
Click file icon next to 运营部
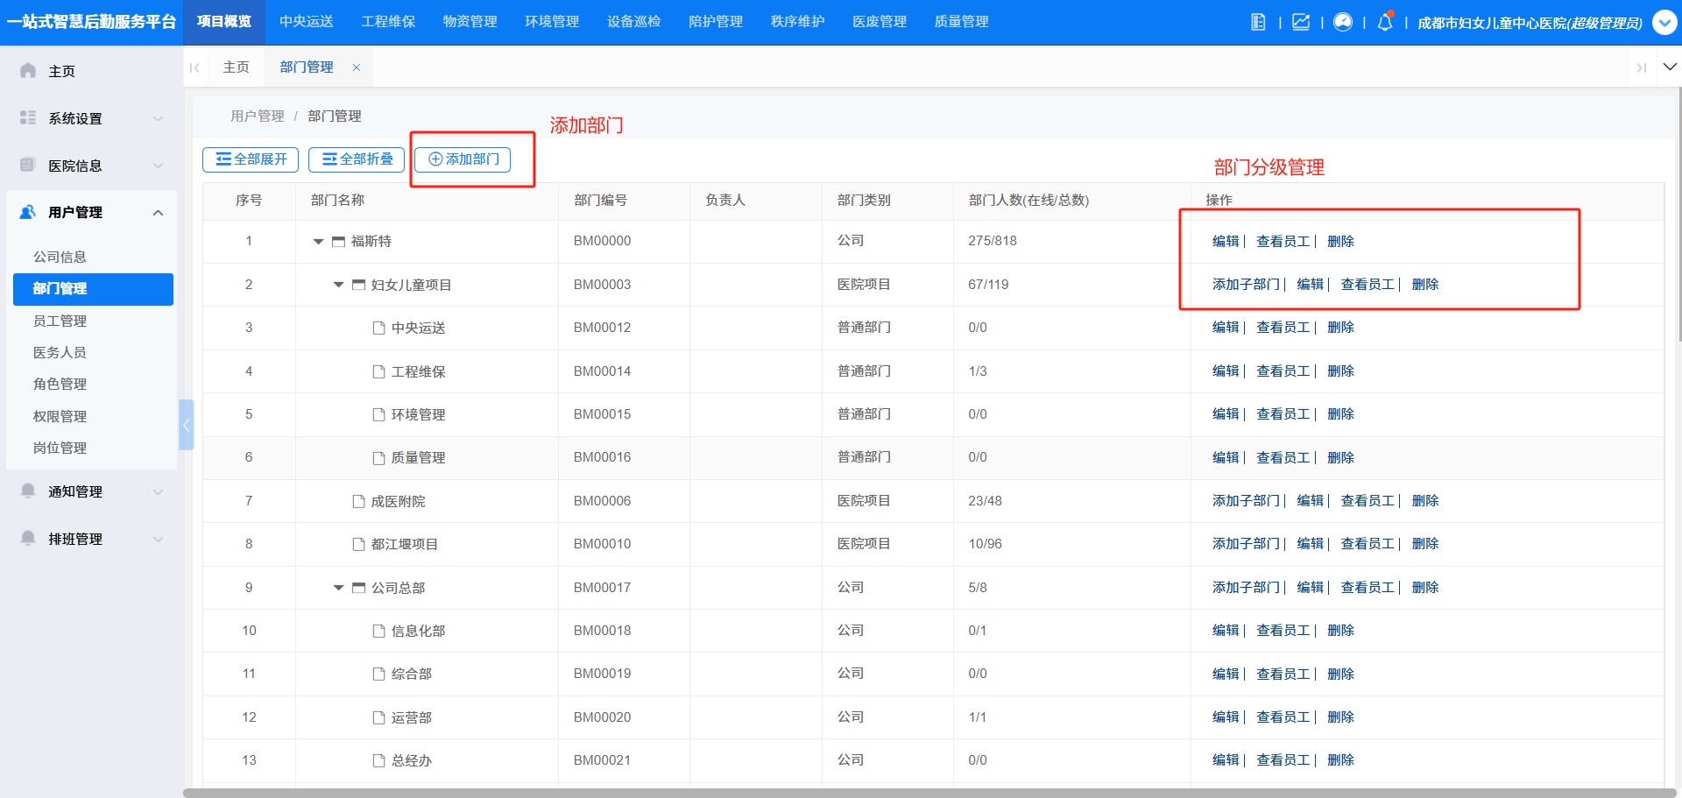tap(378, 717)
